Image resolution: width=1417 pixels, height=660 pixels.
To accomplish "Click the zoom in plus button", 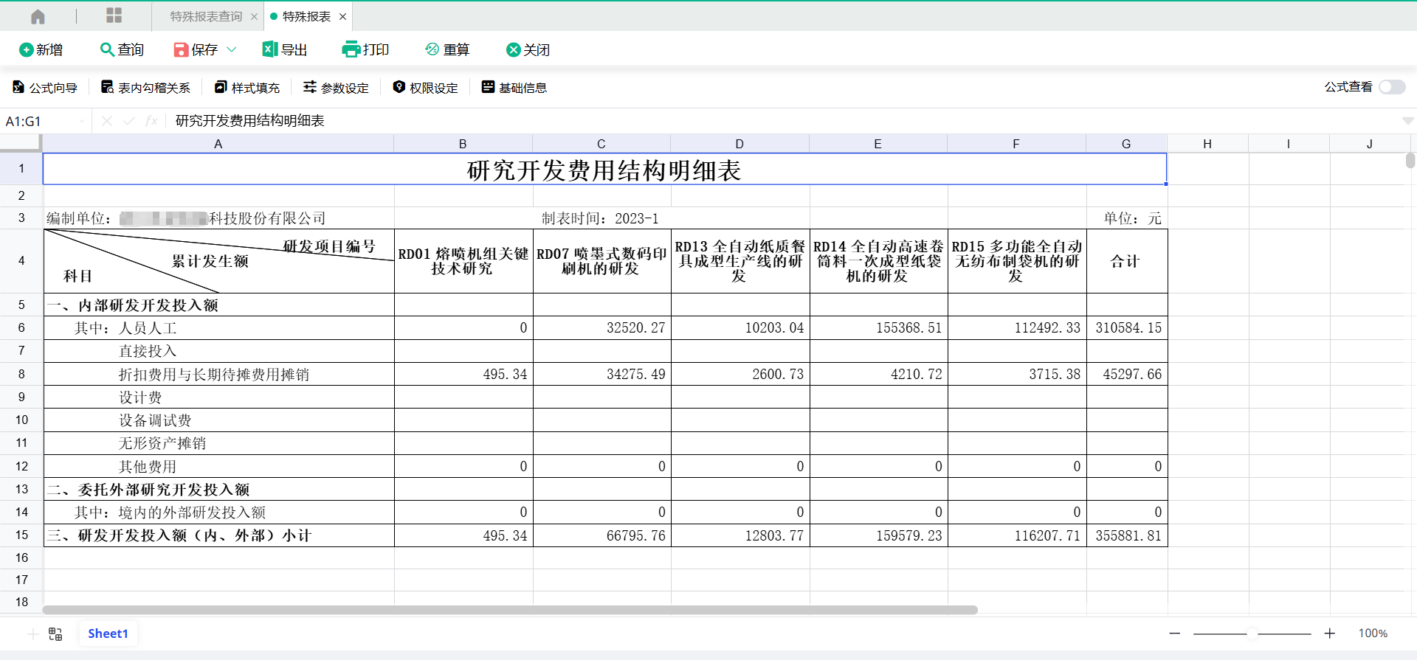I will click(x=1329, y=633).
